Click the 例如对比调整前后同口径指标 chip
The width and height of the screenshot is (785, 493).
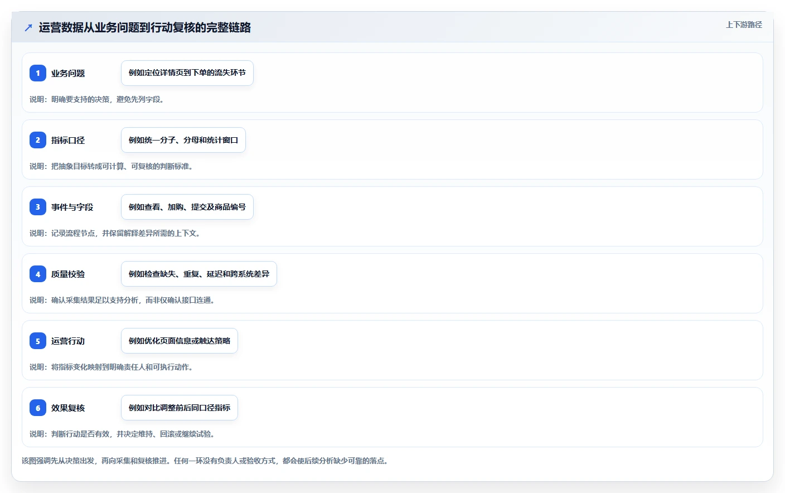click(180, 408)
